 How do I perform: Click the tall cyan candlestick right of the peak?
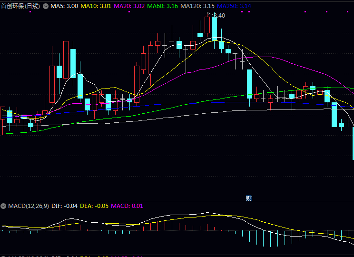214,28
